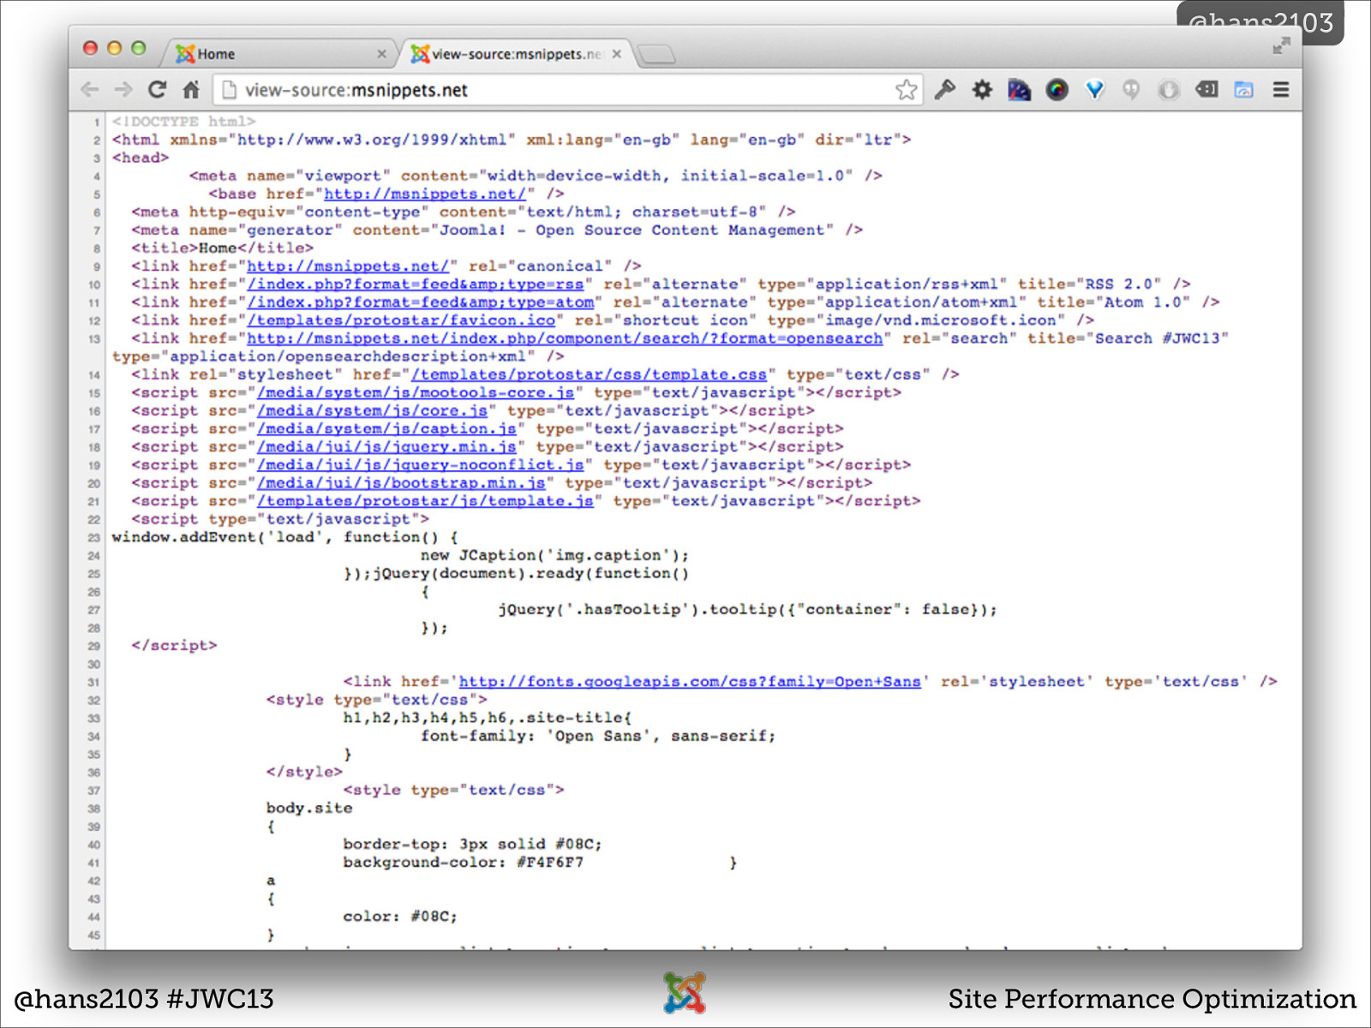Viewport: 1371px width, 1028px height.
Task: Switch to the view-source:msnippets.net tab
Action: pos(516,54)
